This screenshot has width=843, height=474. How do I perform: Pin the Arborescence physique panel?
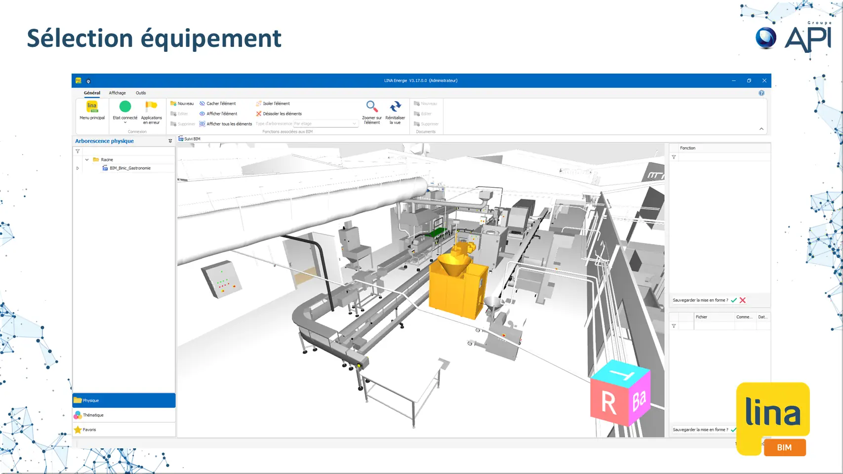(170, 141)
